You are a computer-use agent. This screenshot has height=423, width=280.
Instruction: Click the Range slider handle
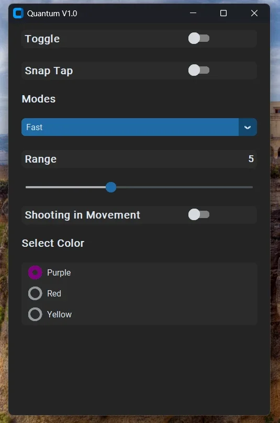coord(111,187)
